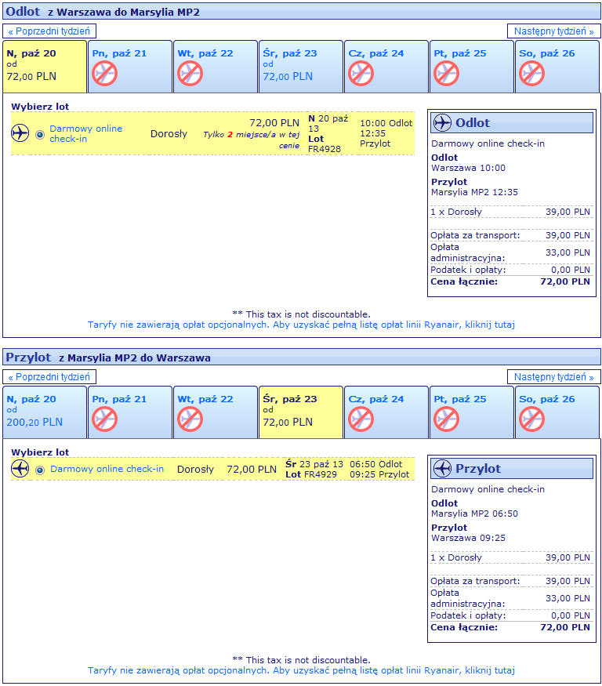Screen dimensions: 602x686
Task: Click no-flight icon on outbound Pn, paź 21
Action: (x=104, y=74)
